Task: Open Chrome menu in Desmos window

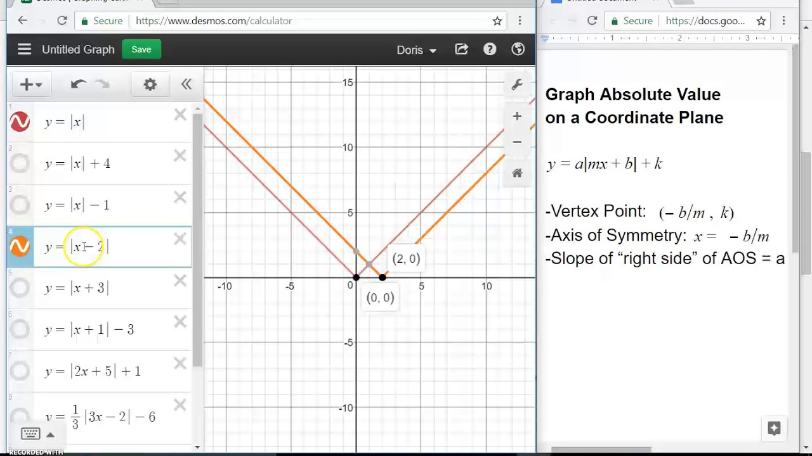Action: tap(520, 21)
